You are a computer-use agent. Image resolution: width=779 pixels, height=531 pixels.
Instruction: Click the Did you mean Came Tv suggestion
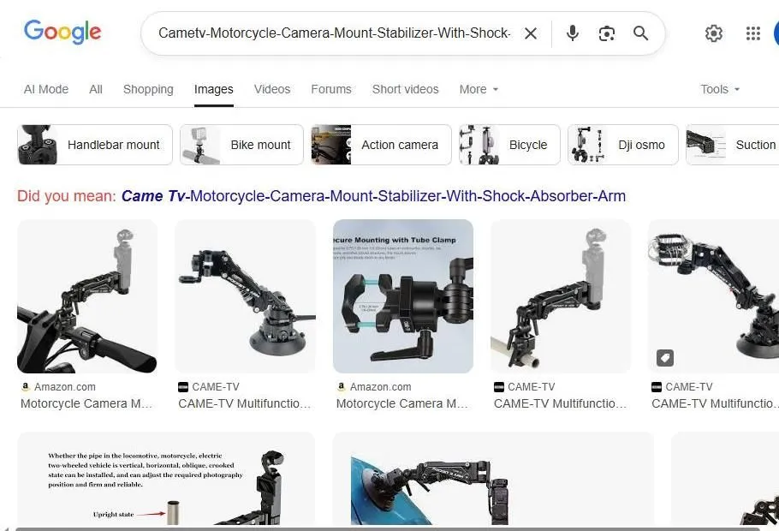(373, 196)
